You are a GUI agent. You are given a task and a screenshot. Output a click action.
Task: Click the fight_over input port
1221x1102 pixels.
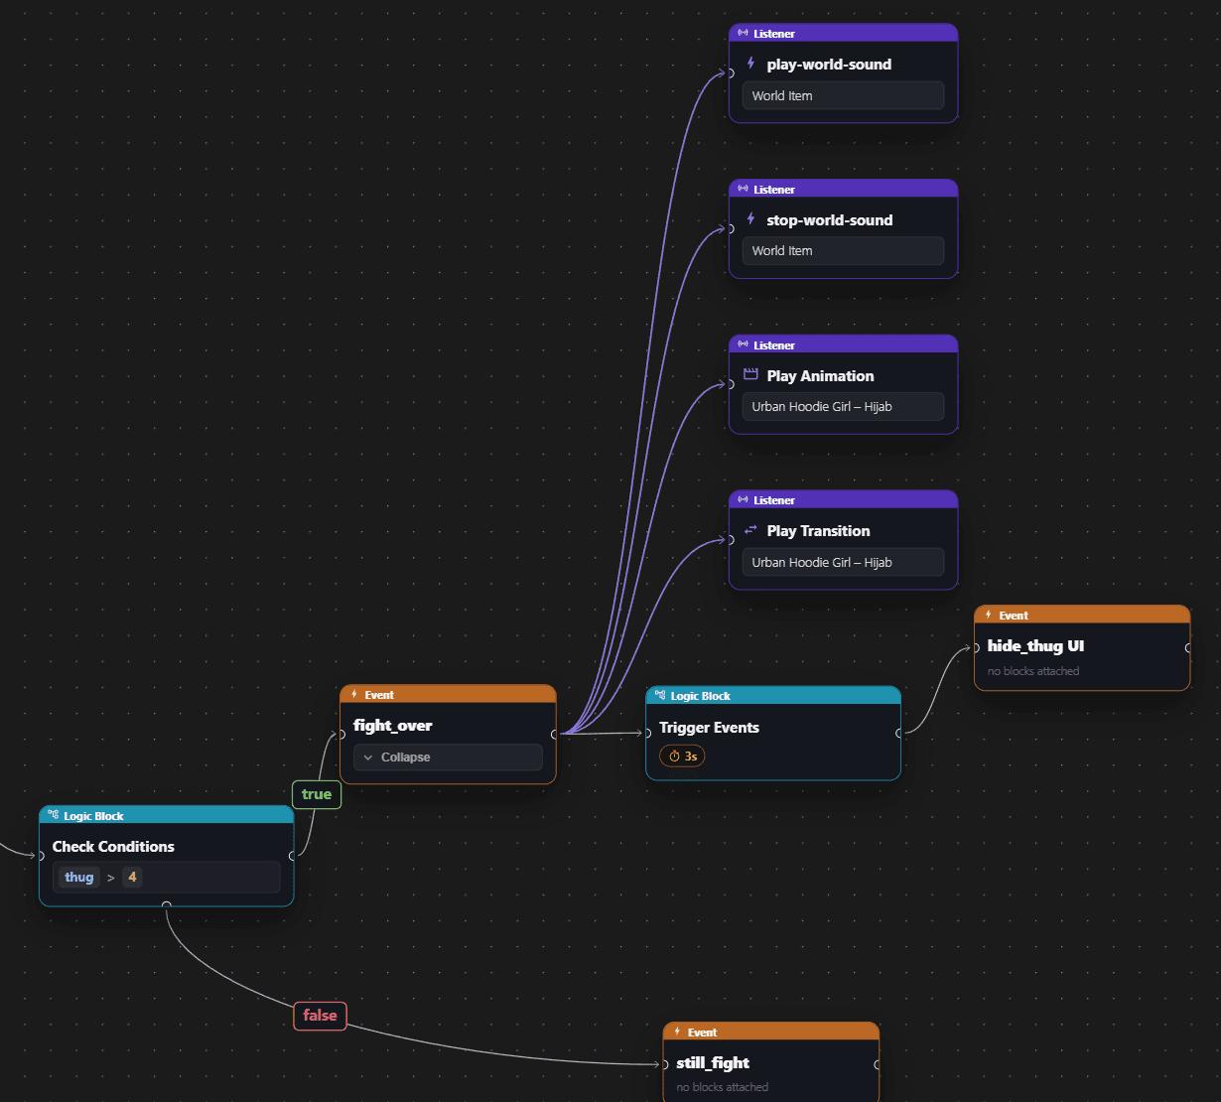tap(341, 735)
